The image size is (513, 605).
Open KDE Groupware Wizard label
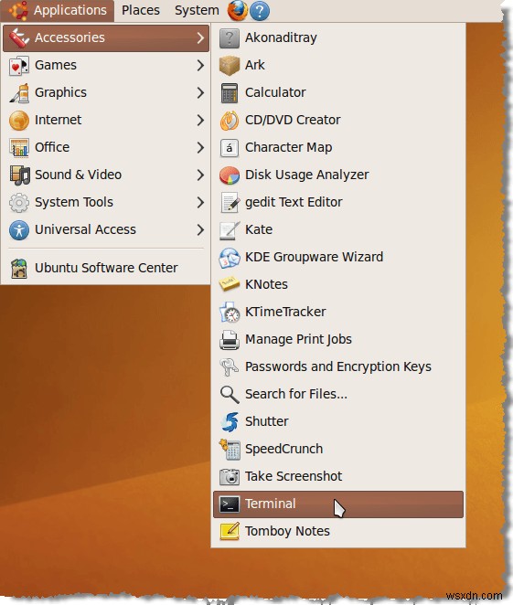(314, 257)
